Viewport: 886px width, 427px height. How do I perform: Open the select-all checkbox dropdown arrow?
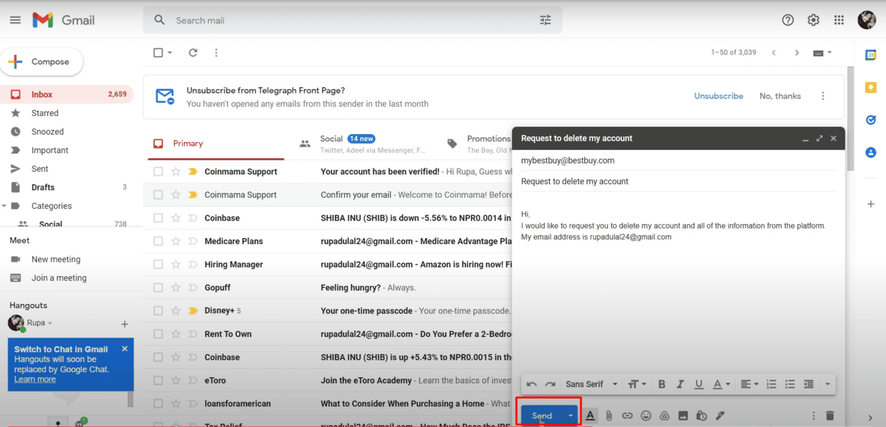coord(170,53)
